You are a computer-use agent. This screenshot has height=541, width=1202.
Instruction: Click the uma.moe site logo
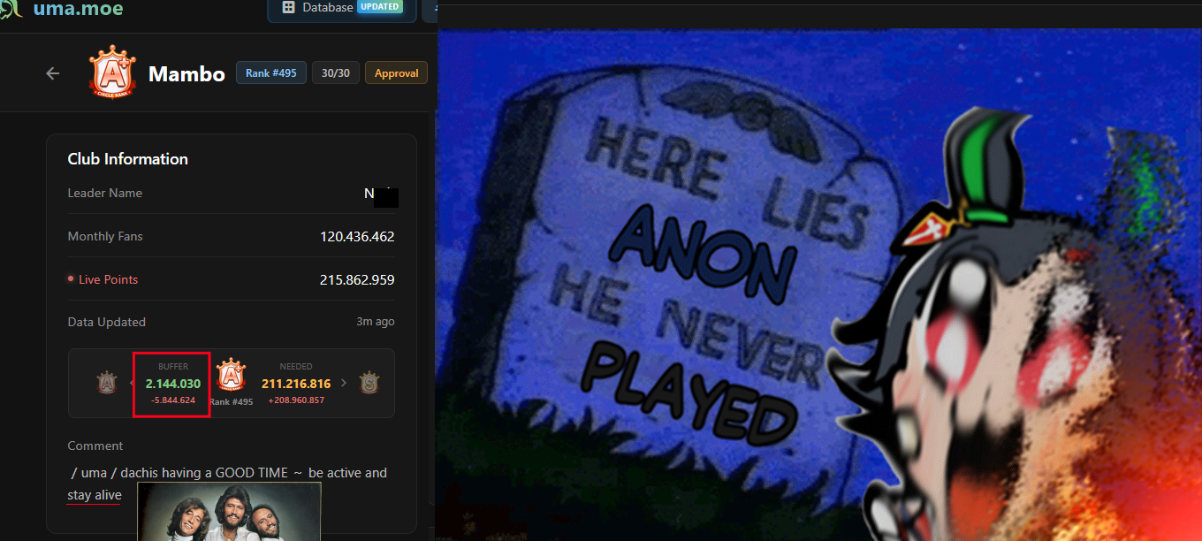point(62,10)
